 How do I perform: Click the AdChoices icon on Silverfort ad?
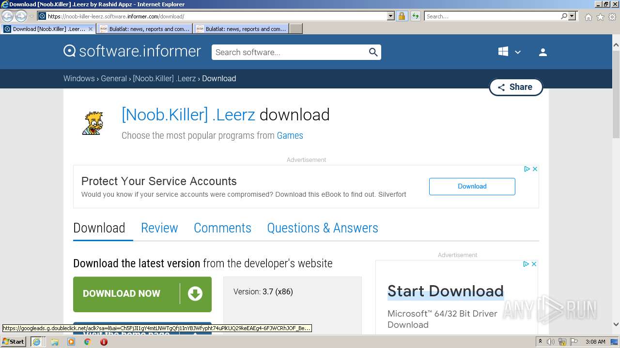527,169
